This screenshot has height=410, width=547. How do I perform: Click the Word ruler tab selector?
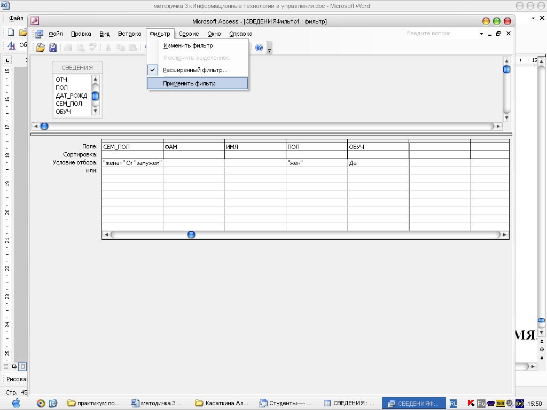[7, 60]
